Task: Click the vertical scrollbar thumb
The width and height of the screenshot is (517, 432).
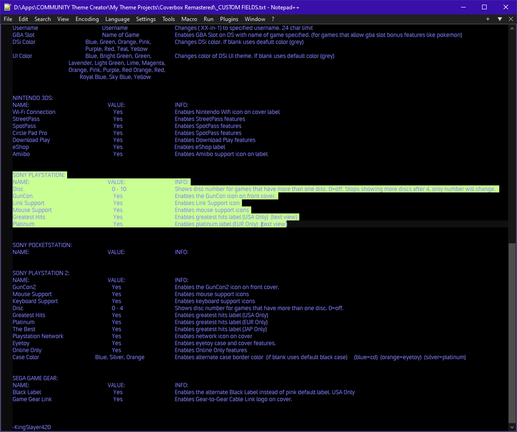Action: coord(512,334)
